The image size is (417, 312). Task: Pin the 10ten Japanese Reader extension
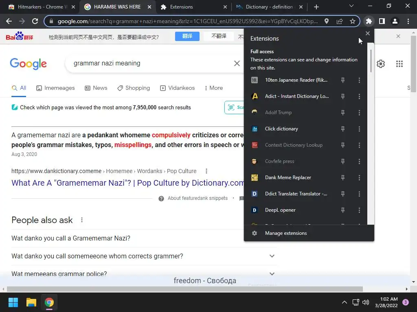[x=343, y=80]
